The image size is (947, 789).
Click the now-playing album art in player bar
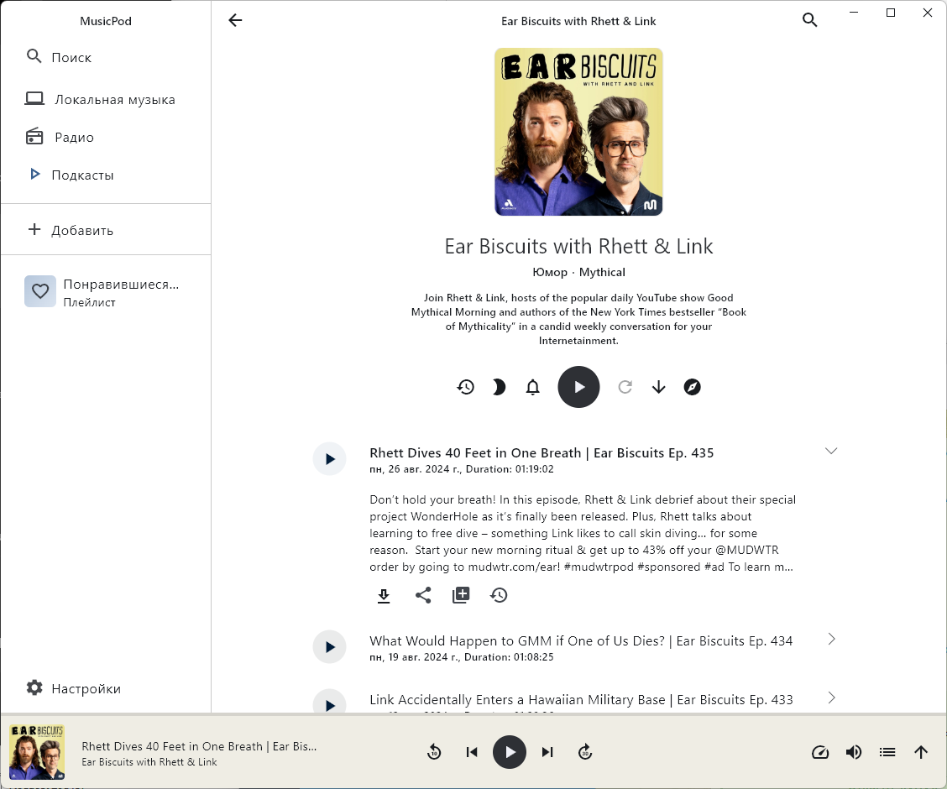(37, 752)
